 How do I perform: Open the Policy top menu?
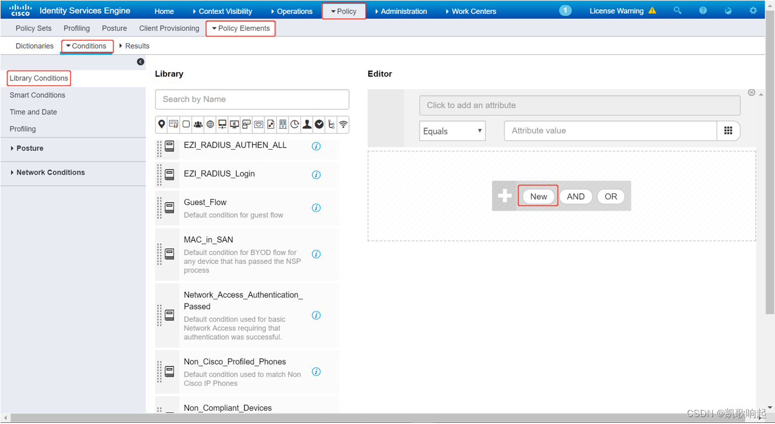point(344,11)
